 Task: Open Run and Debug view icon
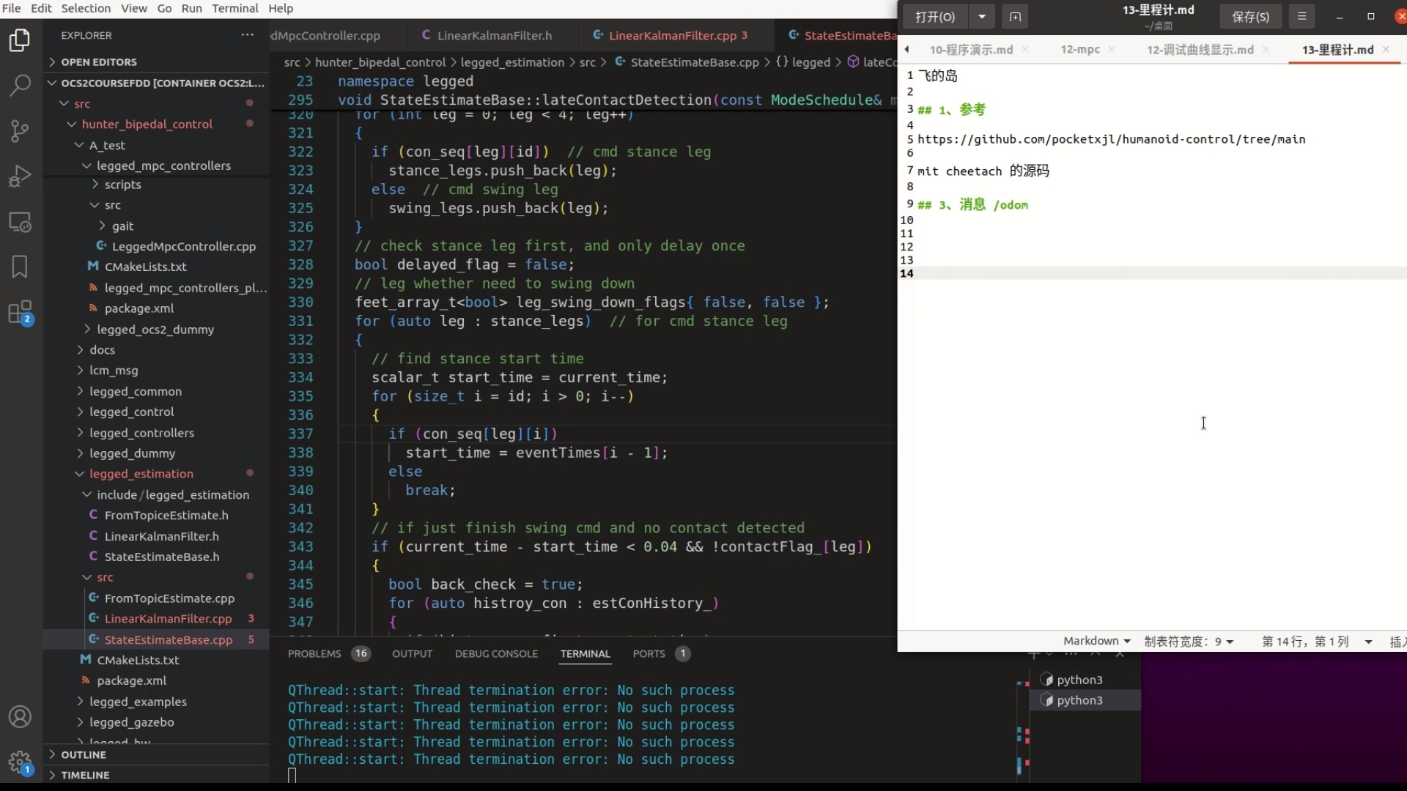point(20,176)
